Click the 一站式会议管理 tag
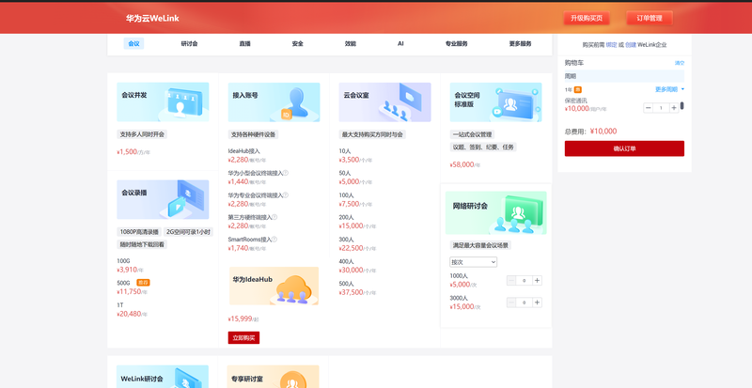The width and height of the screenshot is (752, 388). pos(473,134)
